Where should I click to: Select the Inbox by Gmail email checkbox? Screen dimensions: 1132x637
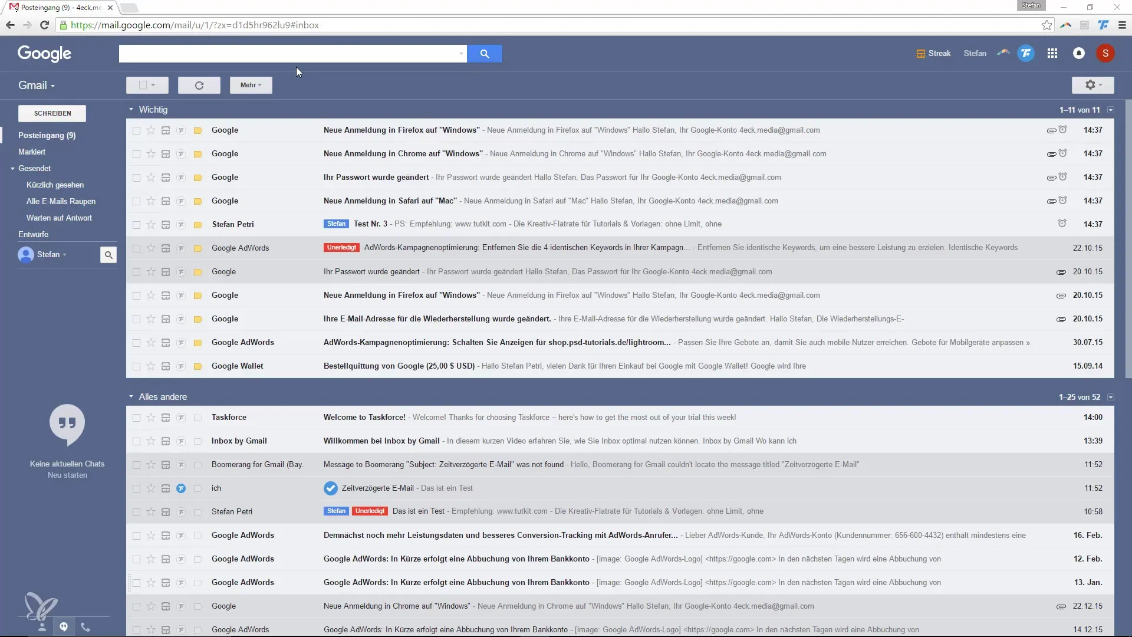[136, 441]
